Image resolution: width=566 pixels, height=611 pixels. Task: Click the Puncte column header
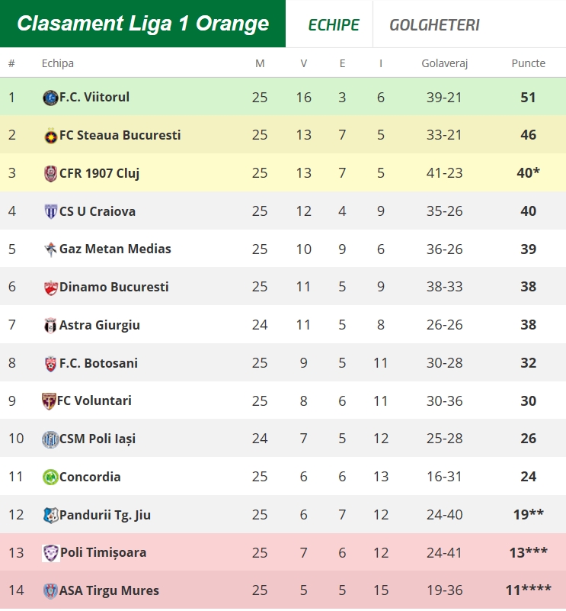click(x=528, y=63)
